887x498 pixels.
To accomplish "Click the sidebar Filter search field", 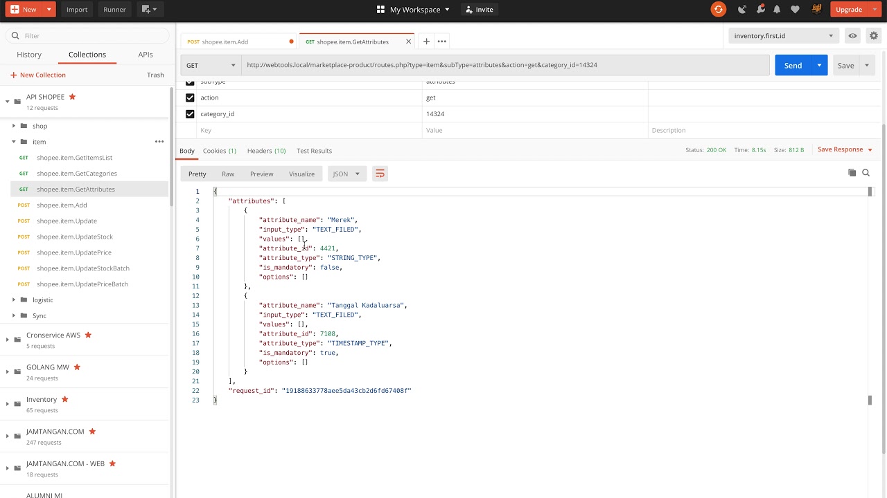I will pyautogui.click(x=87, y=36).
